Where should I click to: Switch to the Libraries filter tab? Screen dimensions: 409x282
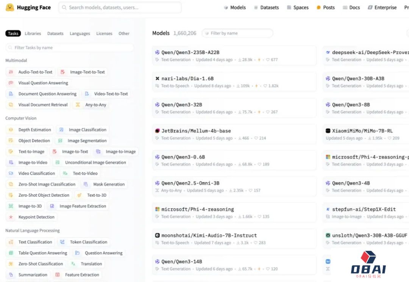(33, 33)
